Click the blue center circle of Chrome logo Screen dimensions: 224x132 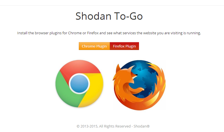pos(79,84)
